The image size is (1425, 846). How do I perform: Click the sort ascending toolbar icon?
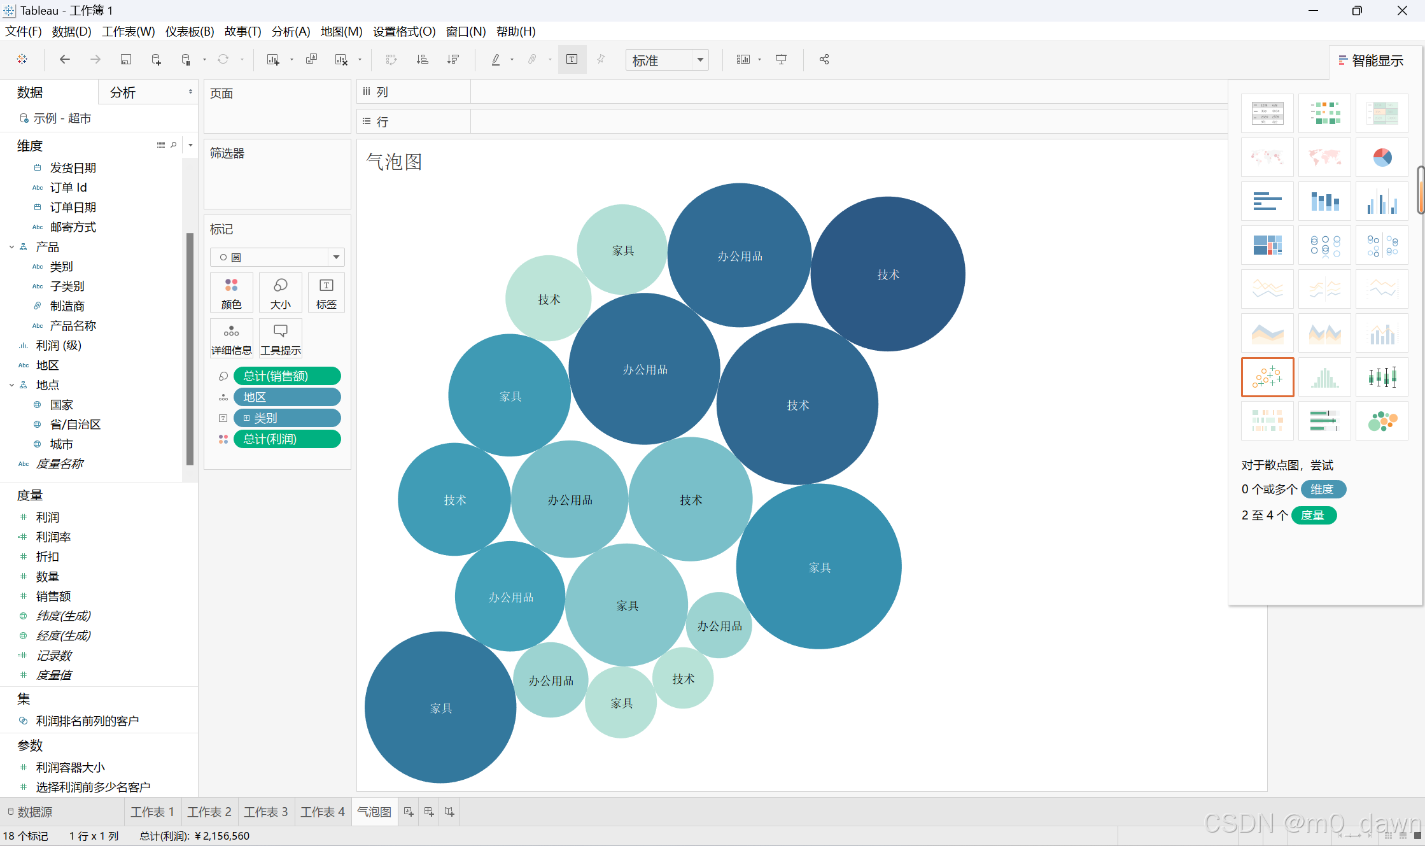(422, 59)
